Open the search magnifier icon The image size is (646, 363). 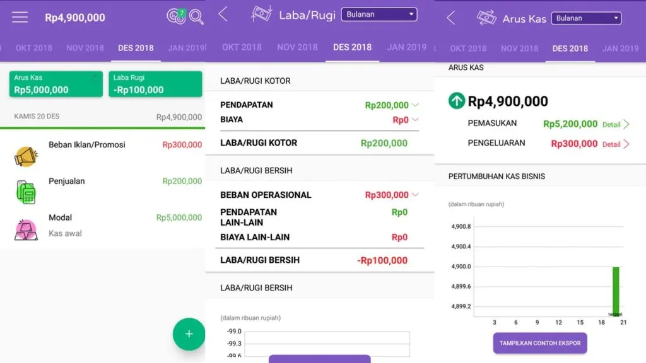click(196, 17)
